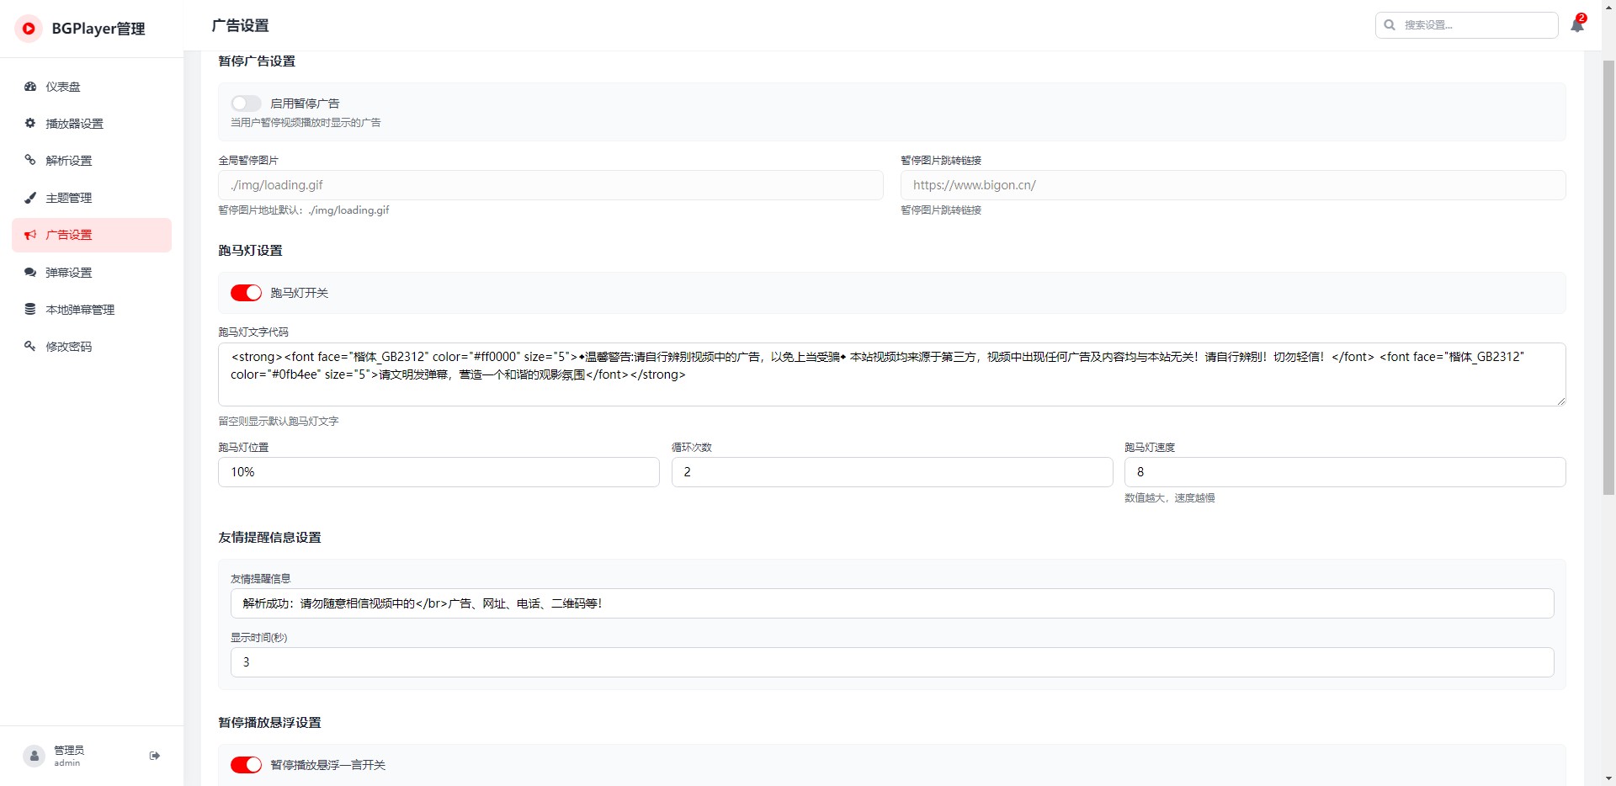Click the logout icon beside admin
This screenshot has height=786, width=1616.
click(155, 756)
